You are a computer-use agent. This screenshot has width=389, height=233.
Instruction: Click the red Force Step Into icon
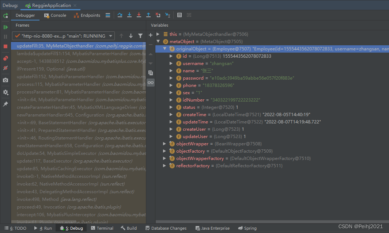[x=139, y=15]
